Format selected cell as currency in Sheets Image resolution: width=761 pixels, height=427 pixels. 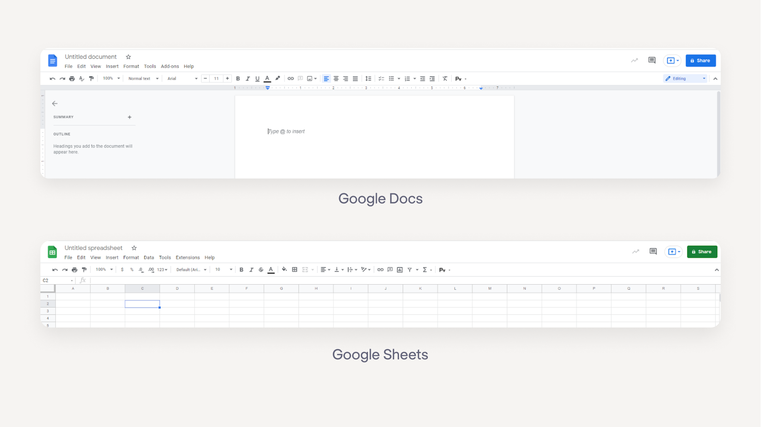[x=122, y=270]
